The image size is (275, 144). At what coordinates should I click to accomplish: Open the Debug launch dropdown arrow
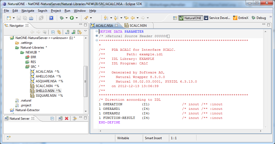click(x=66, y=18)
